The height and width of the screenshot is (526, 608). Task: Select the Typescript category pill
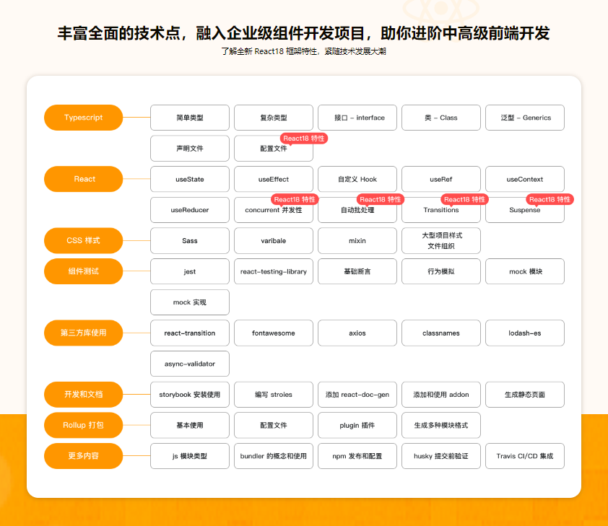[x=83, y=117]
